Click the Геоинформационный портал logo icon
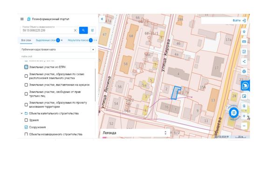Screen dimensions: 261x184 click(x=29, y=19)
